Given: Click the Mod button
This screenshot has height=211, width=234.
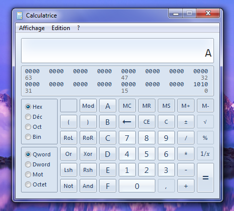Looking at the screenshot, I should click(88, 106).
